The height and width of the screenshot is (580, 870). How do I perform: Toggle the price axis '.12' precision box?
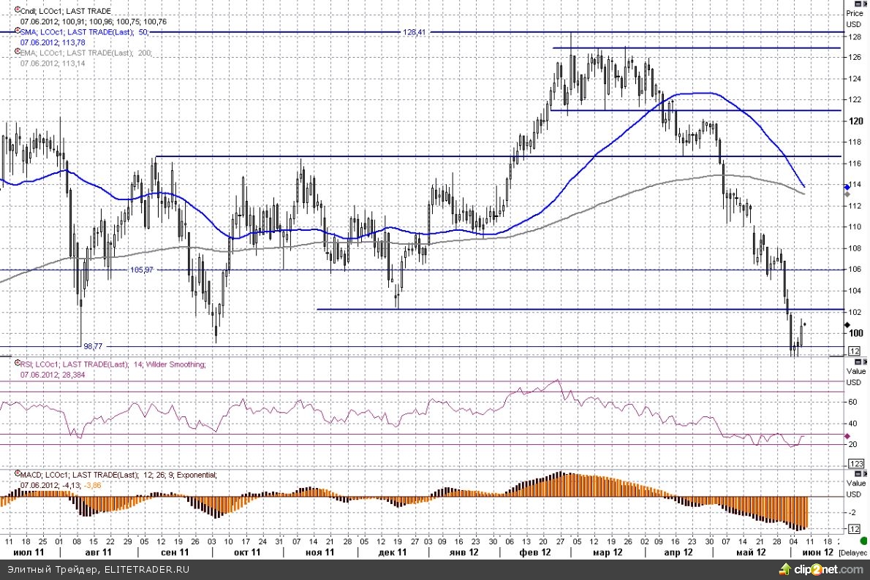(853, 351)
